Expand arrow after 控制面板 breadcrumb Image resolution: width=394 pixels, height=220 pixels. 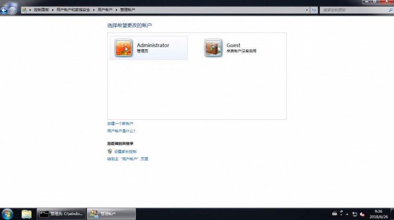pyautogui.click(x=53, y=10)
